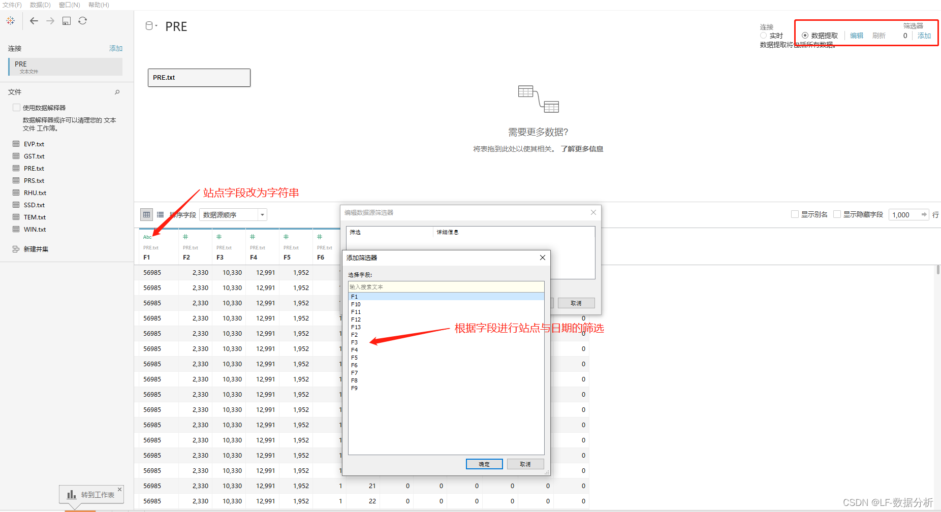Change F3 column number type icon
The image size is (941, 512).
[x=219, y=237]
